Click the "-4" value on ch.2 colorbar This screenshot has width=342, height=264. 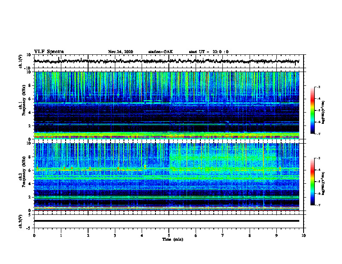point(318,170)
